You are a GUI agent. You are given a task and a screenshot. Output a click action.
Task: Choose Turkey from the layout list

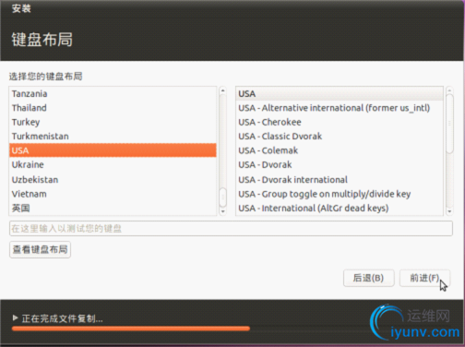click(x=113, y=122)
